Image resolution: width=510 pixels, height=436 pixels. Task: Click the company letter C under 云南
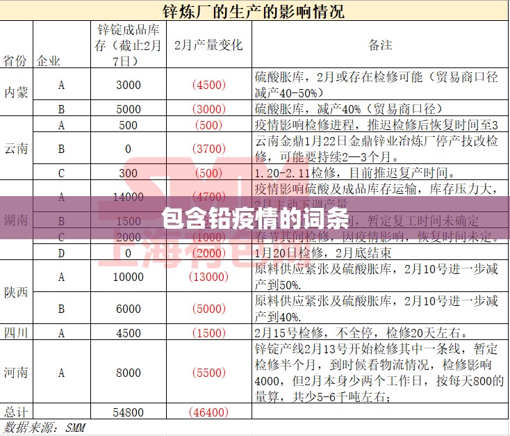tap(61, 173)
